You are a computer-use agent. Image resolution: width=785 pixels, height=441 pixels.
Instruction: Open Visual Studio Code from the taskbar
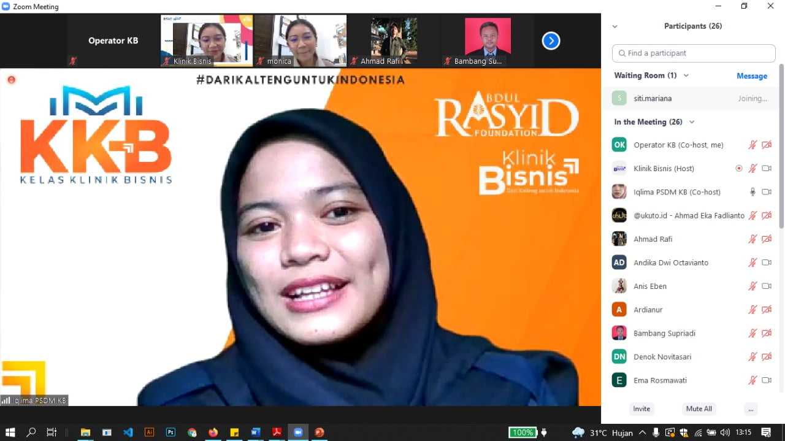pos(128,432)
